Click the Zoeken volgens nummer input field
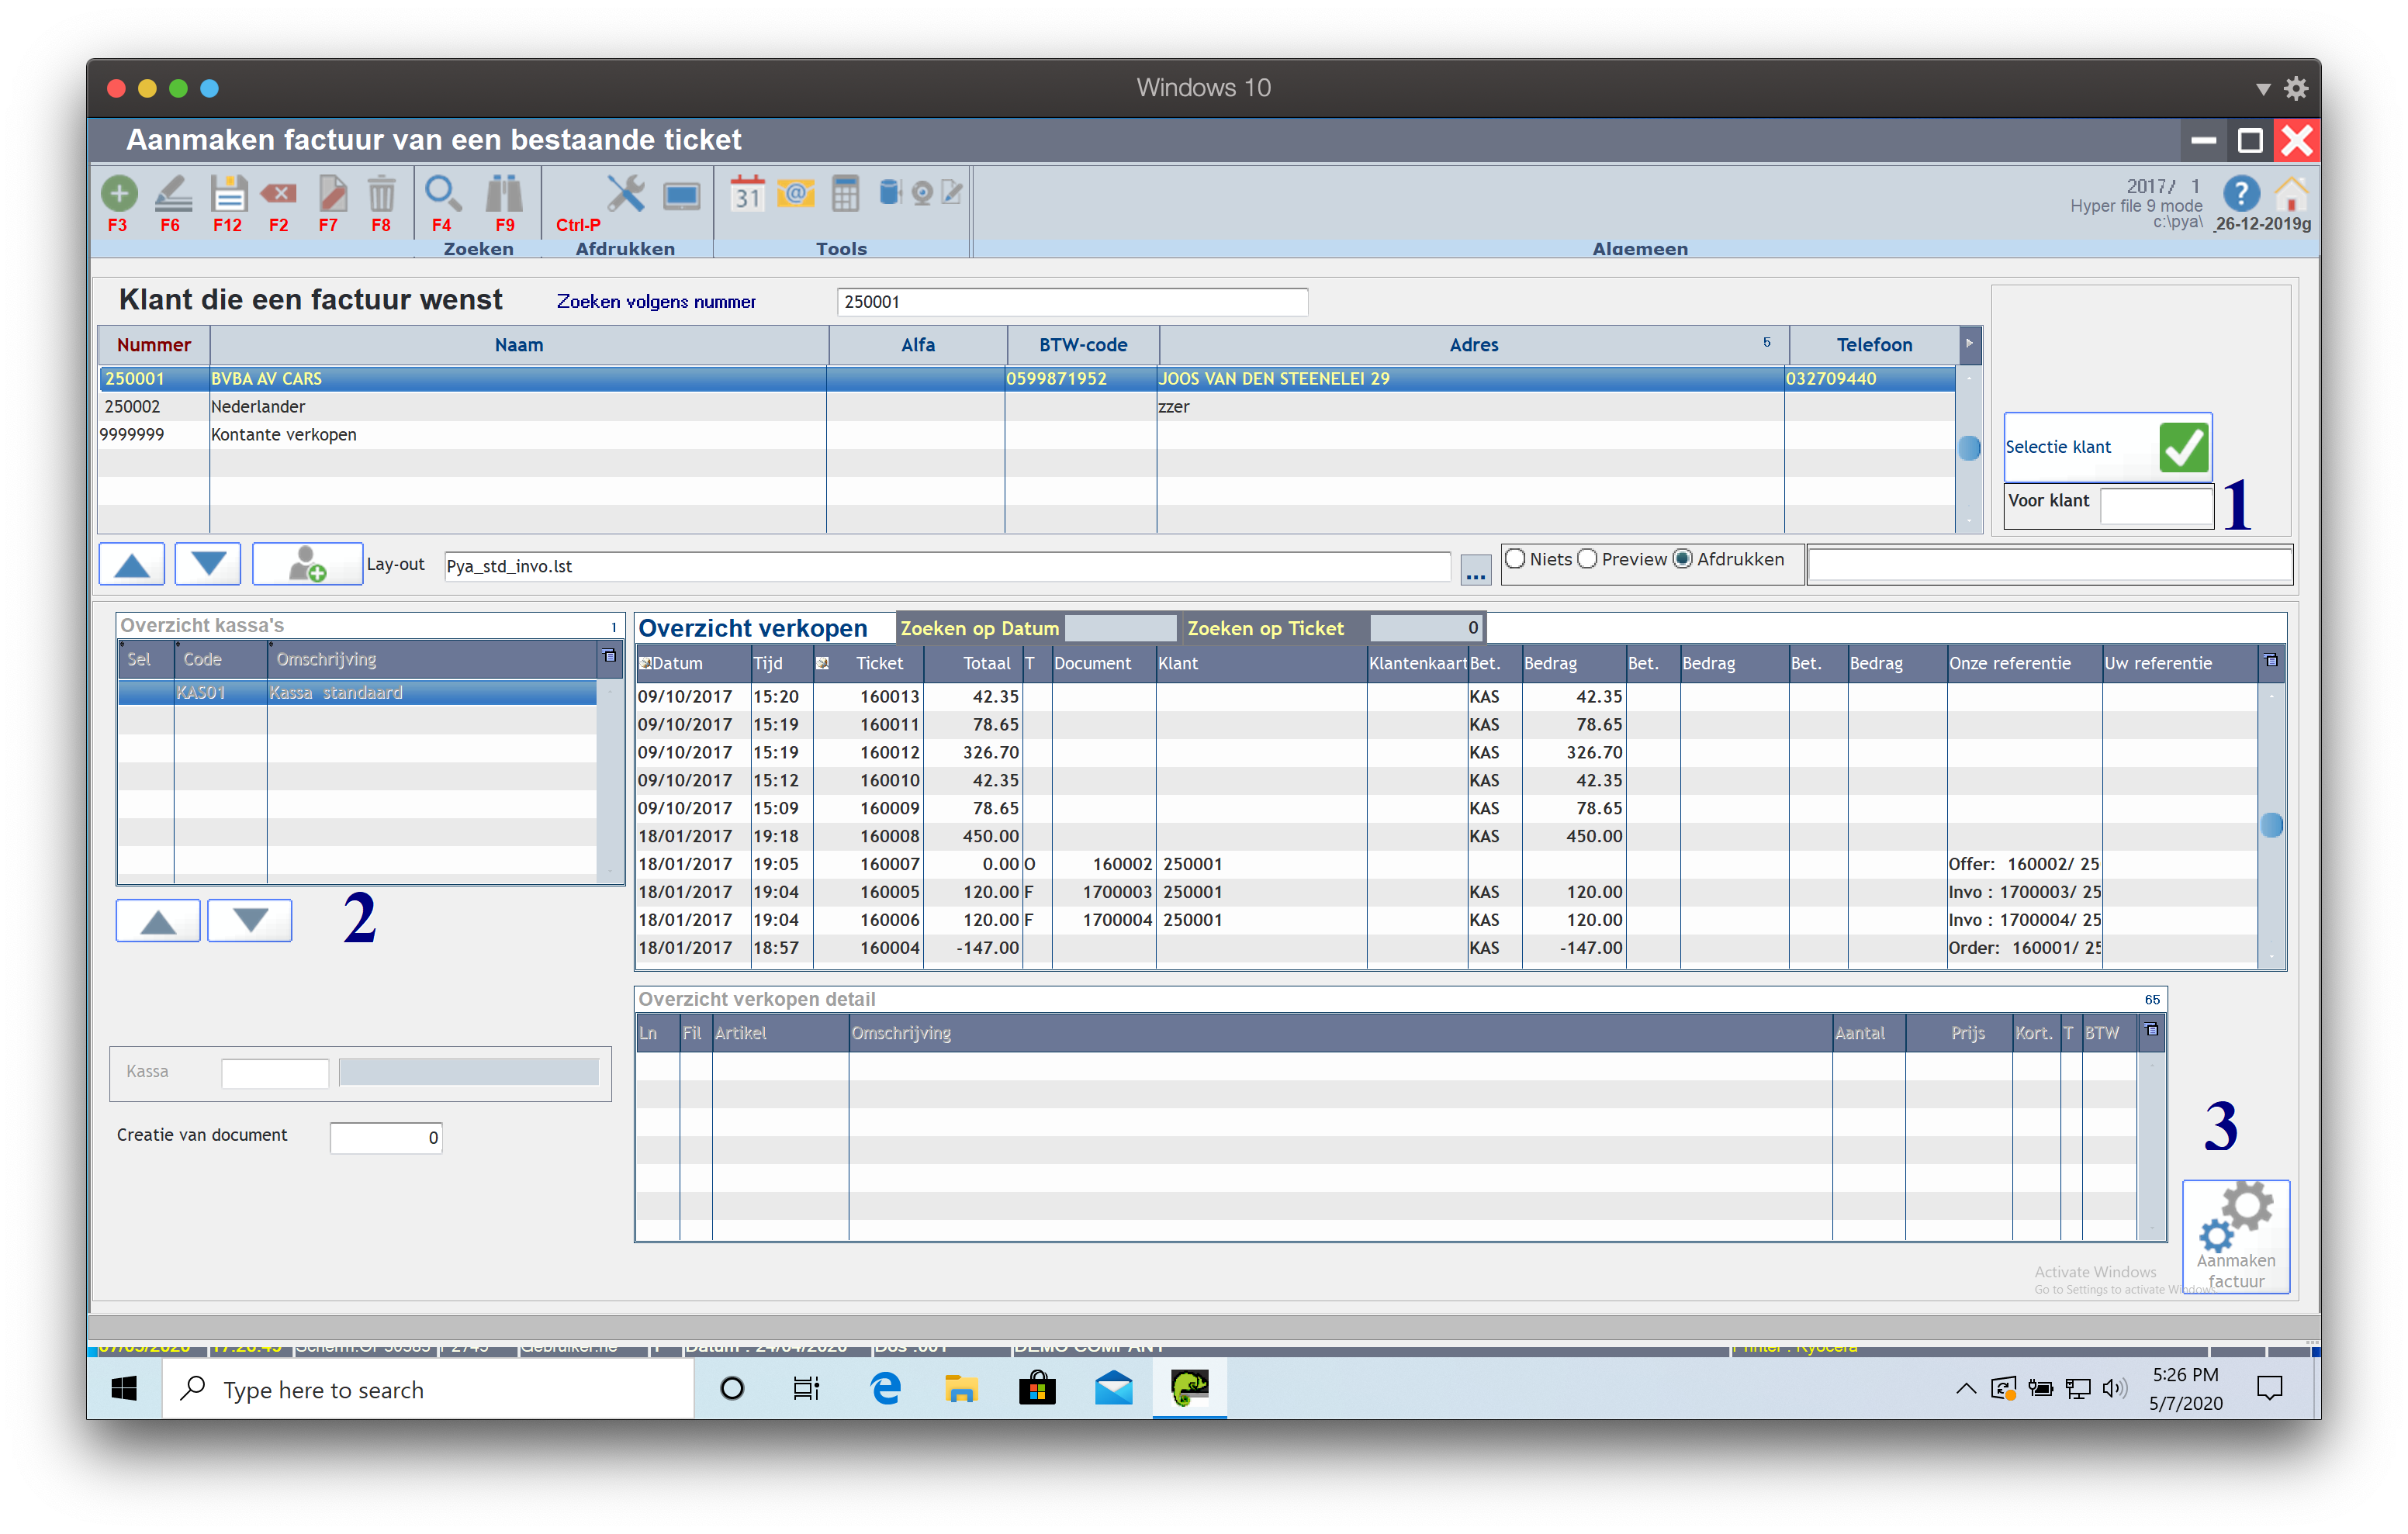The width and height of the screenshot is (2408, 1534). [1071, 302]
